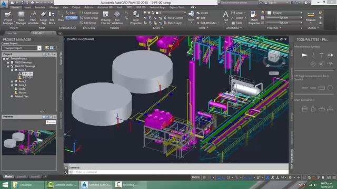This screenshot has height=189, width=337.
Task: Launch the Drawing Checker
Action: (105, 18)
